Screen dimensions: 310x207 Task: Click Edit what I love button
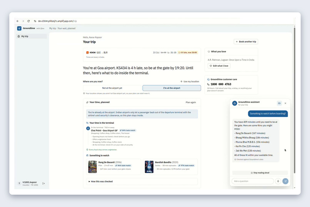click(x=219, y=66)
